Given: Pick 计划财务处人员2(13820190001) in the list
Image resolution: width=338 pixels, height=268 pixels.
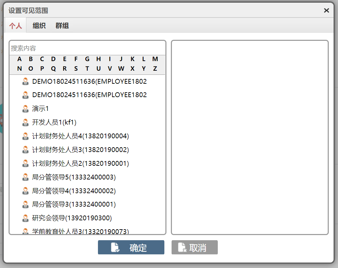Looking at the screenshot, I should pyautogui.click(x=80, y=163).
